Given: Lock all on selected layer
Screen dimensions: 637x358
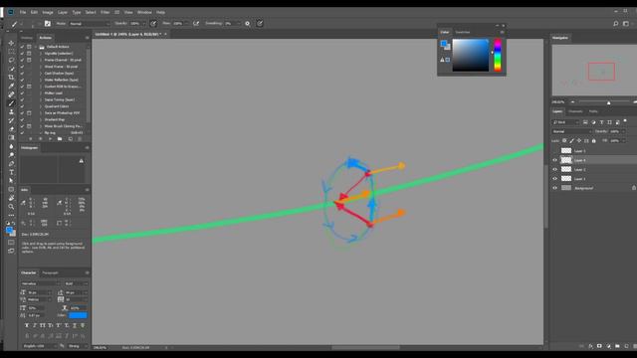Looking at the screenshot, I should click(593, 141).
